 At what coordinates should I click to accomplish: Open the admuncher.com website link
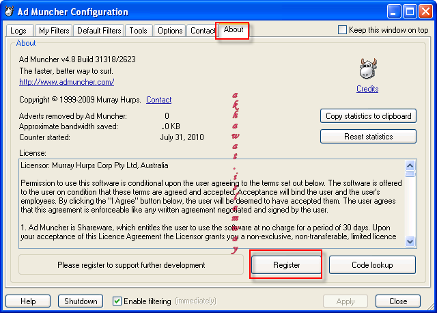[67, 82]
